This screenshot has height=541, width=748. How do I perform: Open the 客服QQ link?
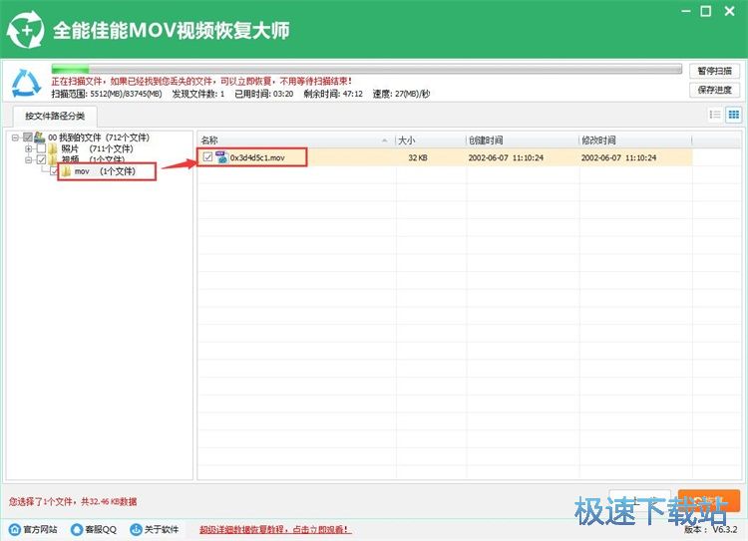click(x=101, y=529)
